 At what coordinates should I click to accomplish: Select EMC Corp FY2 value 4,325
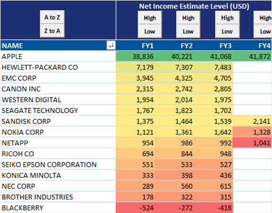tap(174, 78)
